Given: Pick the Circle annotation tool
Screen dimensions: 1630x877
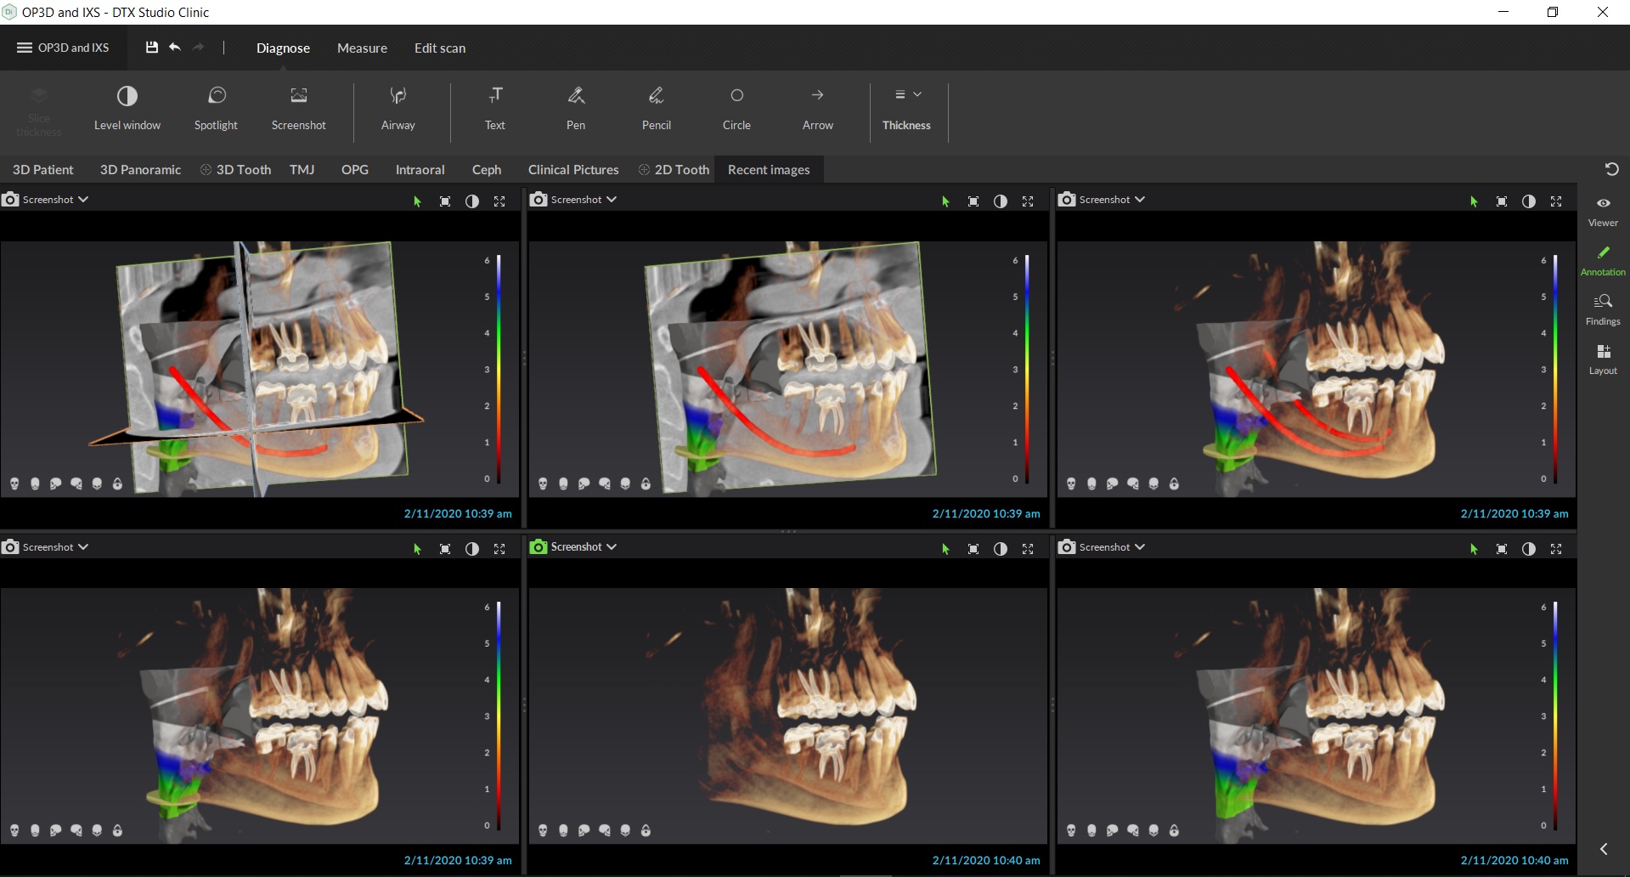Looking at the screenshot, I should (736, 109).
